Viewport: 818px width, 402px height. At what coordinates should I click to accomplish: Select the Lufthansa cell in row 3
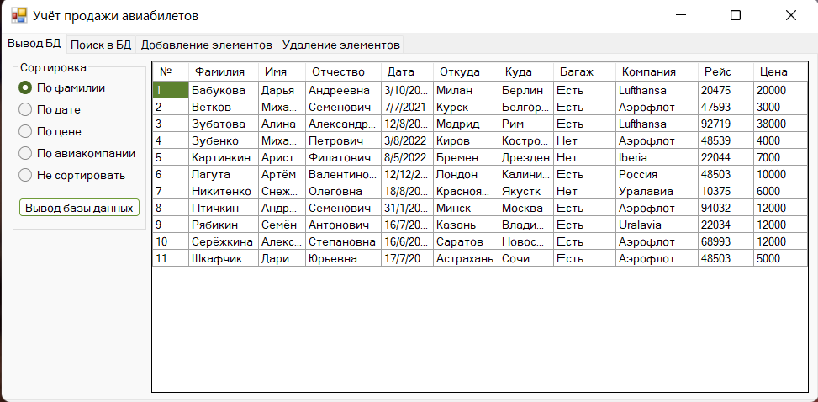(657, 124)
